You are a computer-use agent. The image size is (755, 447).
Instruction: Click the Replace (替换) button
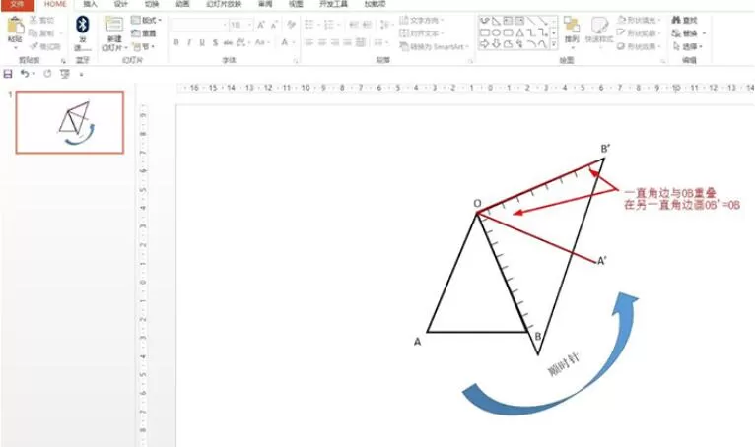pos(689,33)
